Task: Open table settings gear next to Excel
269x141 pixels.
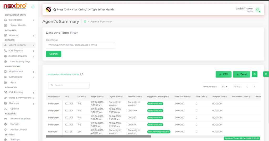Action: [254, 74]
